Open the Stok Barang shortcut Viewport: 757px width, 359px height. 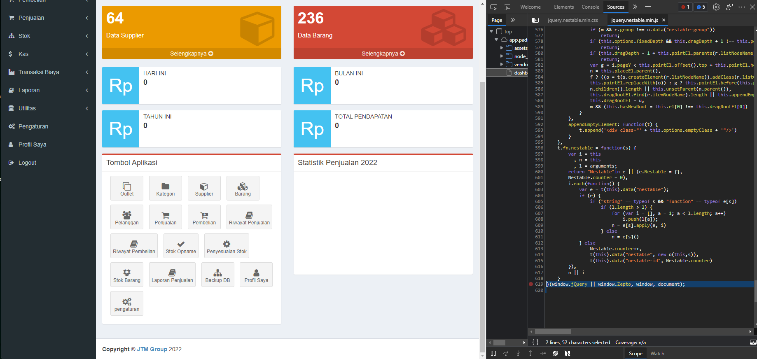pos(127,275)
